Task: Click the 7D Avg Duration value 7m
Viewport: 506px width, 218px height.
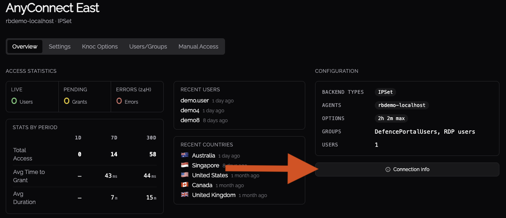Action: 114,198
